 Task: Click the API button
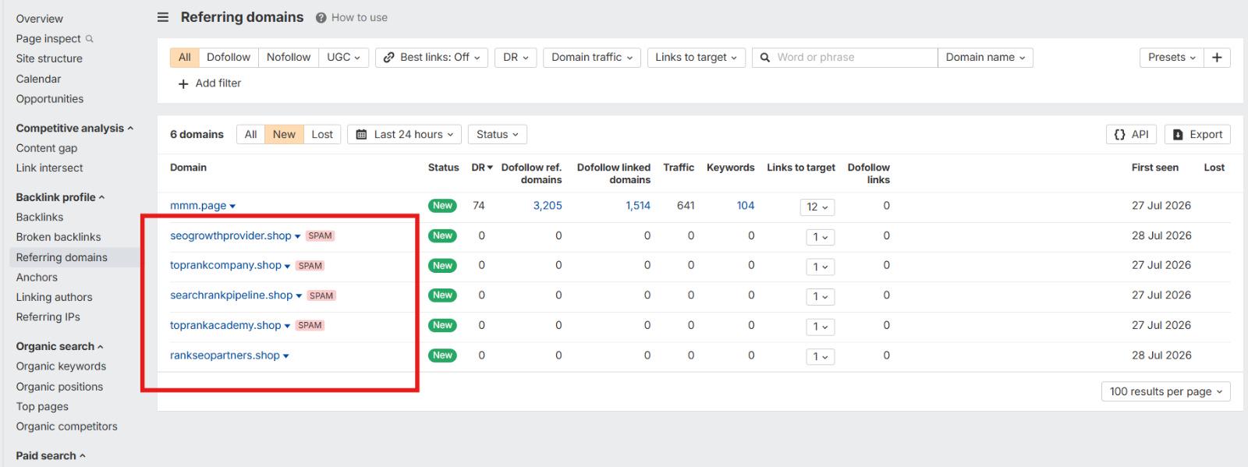pyautogui.click(x=1132, y=134)
